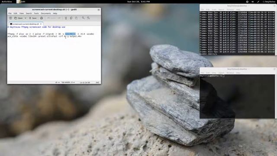277x156 pixels.
Task: Click title bar of the ffmpeg output terminal
Action: tap(238, 6)
